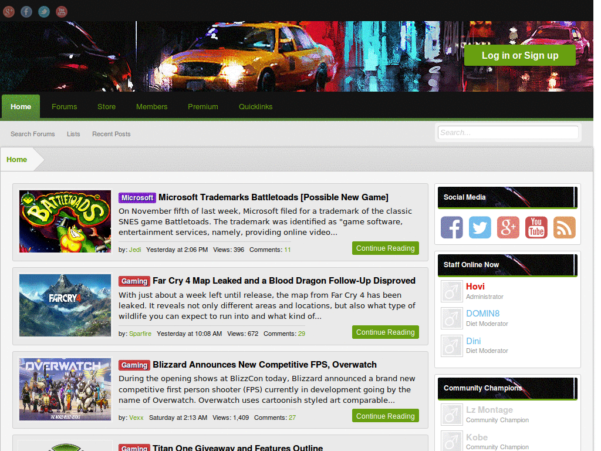
Task: Click Dini's avatar icon
Action: (x=451, y=346)
